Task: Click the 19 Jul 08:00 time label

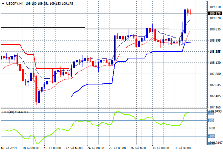Action: (x=52, y=148)
